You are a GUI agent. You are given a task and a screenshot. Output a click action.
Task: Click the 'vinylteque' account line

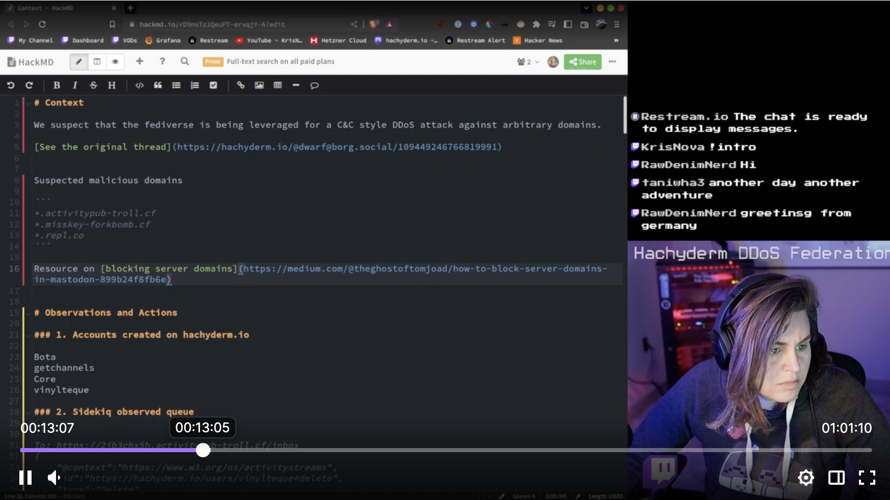pos(61,390)
